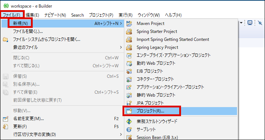
Task: Open the ナビゲート(N) menu
Action: (55, 15)
